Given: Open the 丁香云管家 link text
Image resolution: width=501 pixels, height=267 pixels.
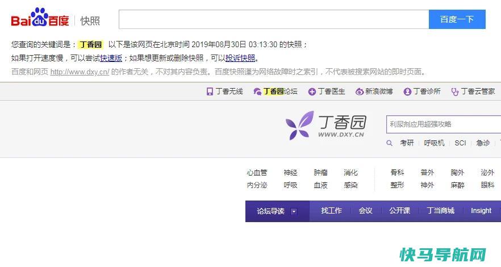Looking at the screenshot, I should pyautogui.click(x=478, y=91).
